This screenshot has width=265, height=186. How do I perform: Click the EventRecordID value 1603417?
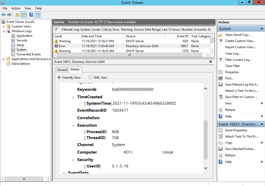(x=120, y=110)
